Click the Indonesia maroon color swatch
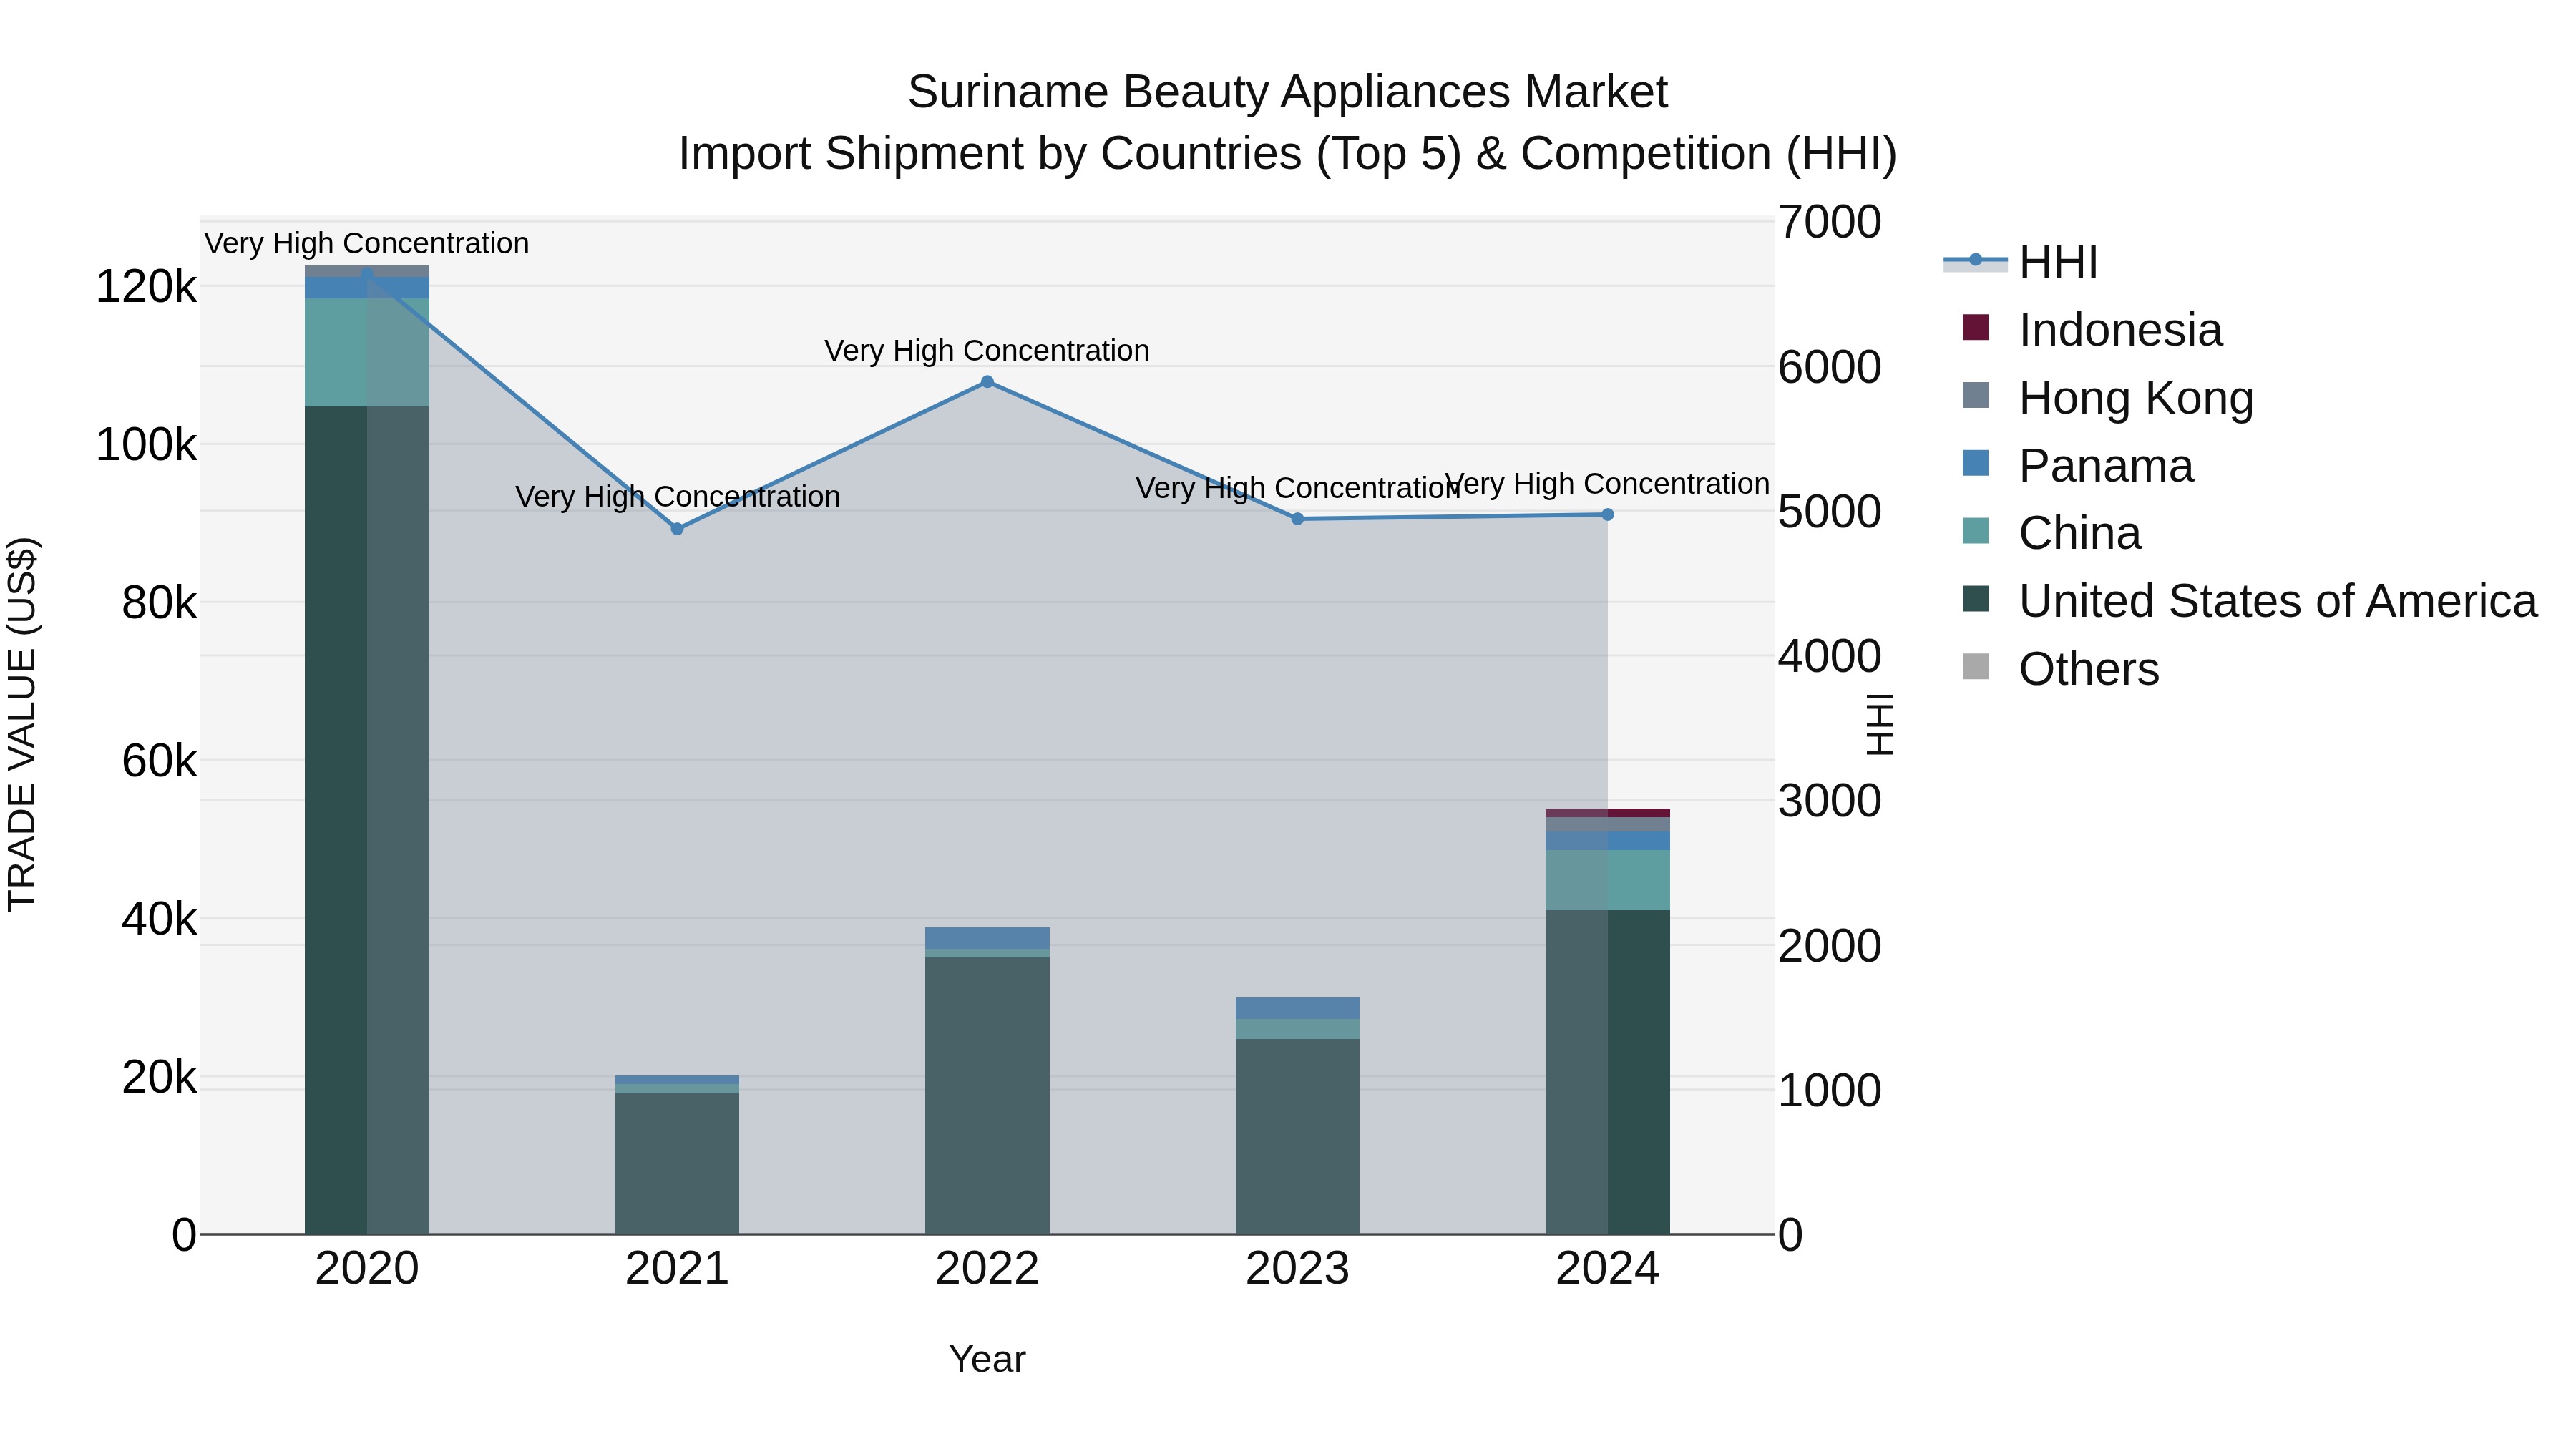 click(1975, 327)
